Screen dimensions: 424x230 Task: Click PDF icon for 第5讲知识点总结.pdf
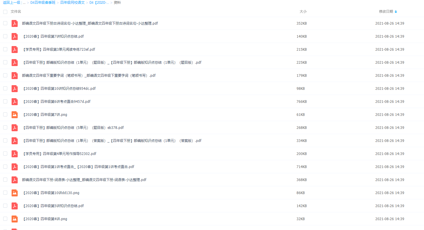coord(14,206)
